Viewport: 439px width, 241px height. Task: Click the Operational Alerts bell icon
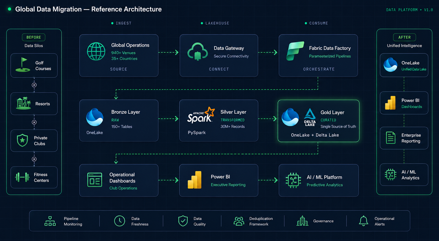click(x=363, y=221)
